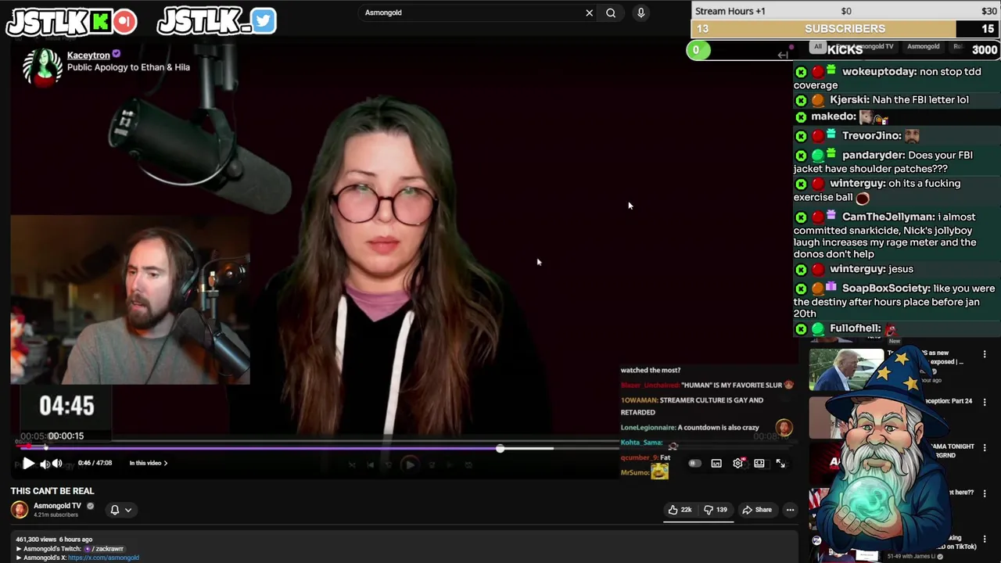
Task: Seek using the video progress bar handle
Action: click(x=500, y=449)
